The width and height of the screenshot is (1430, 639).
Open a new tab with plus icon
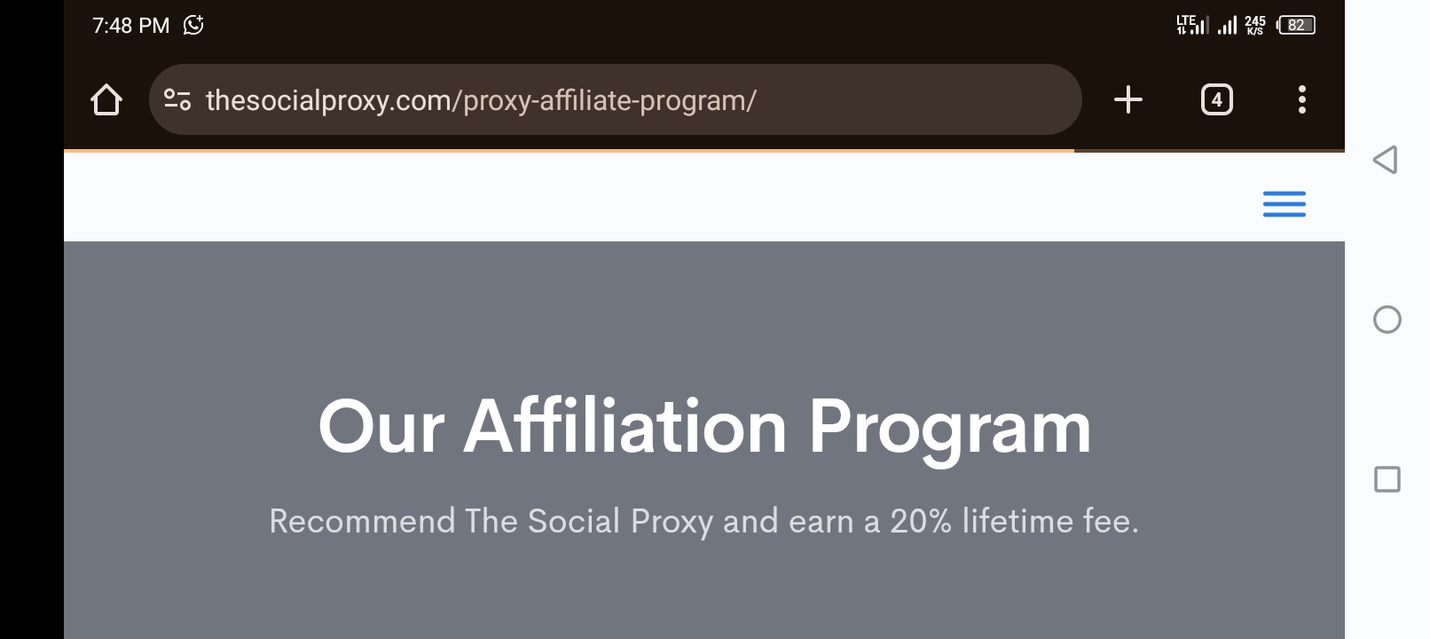[x=1127, y=99]
